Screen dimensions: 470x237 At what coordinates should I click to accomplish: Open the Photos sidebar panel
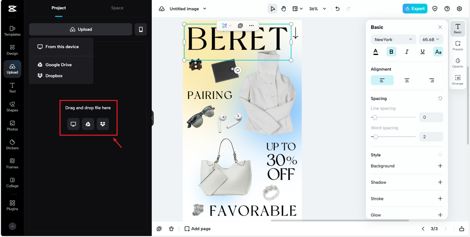[x=12, y=126]
